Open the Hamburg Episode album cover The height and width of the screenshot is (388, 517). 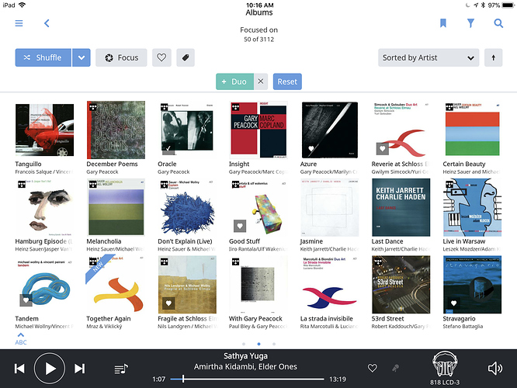(x=44, y=207)
